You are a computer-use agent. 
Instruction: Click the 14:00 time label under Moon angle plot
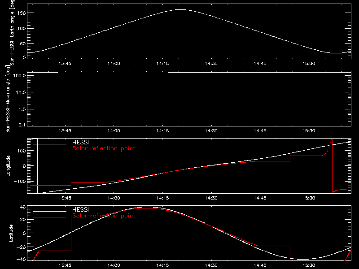[x=114, y=131]
